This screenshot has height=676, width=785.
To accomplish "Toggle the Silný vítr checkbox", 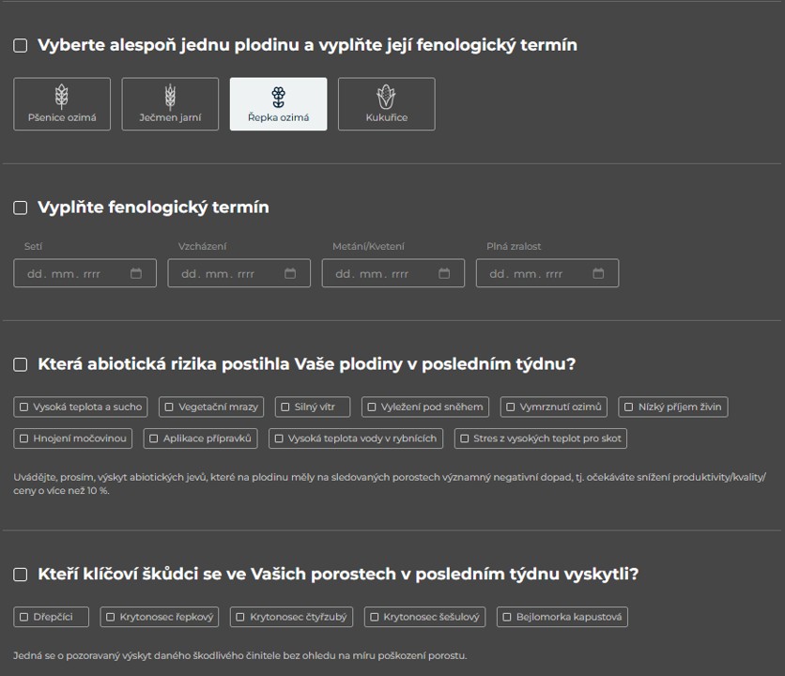I will (x=285, y=407).
